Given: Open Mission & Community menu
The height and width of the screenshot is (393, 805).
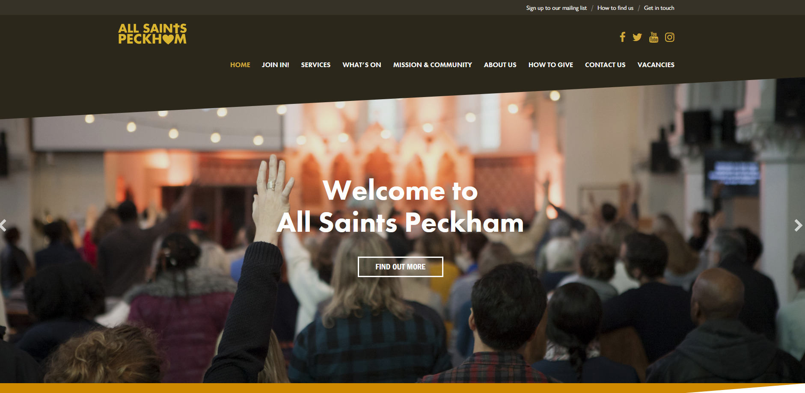Looking at the screenshot, I should [x=433, y=65].
